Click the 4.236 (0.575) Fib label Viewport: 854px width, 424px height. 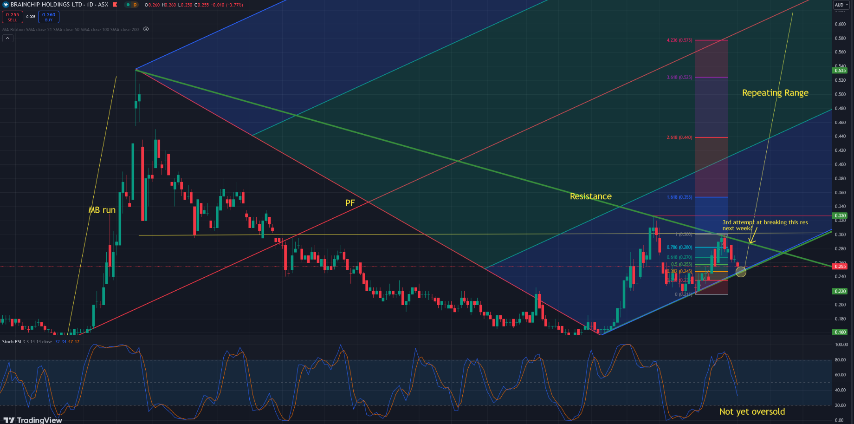tap(679, 40)
